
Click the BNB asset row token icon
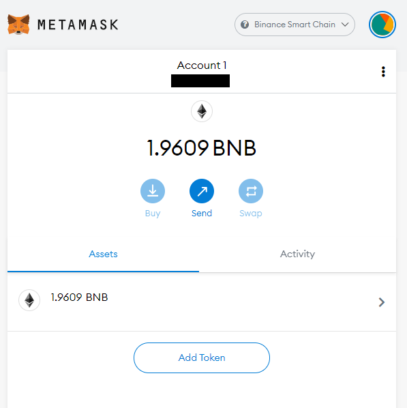[x=29, y=300]
